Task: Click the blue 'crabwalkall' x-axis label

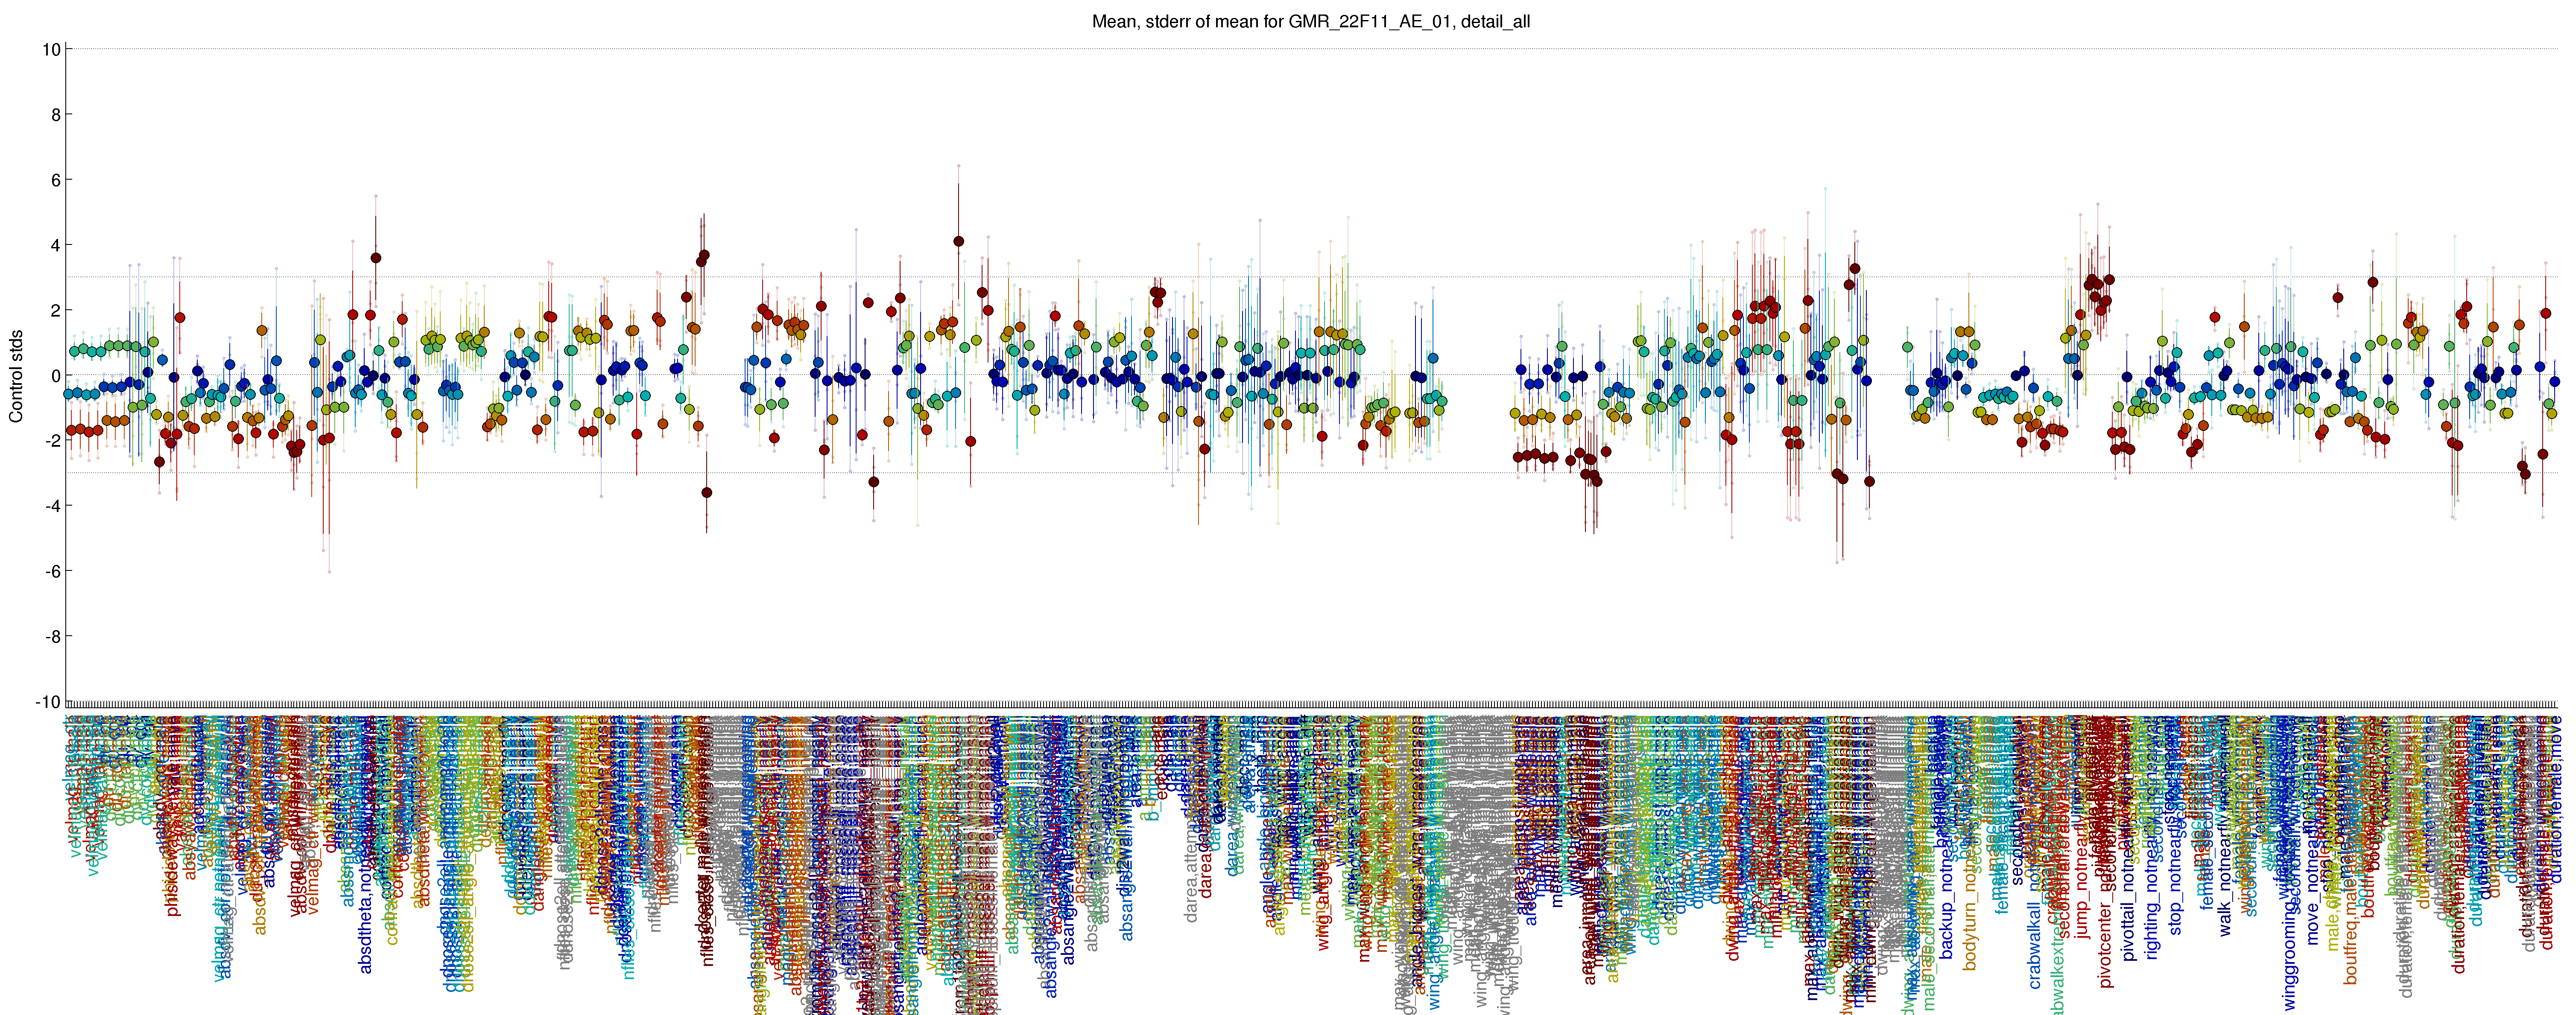Action: 2034,945
